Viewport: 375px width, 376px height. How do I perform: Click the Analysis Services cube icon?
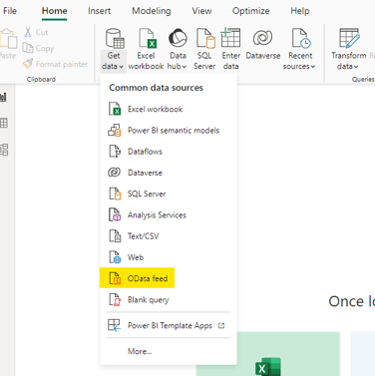pos(115,215)
